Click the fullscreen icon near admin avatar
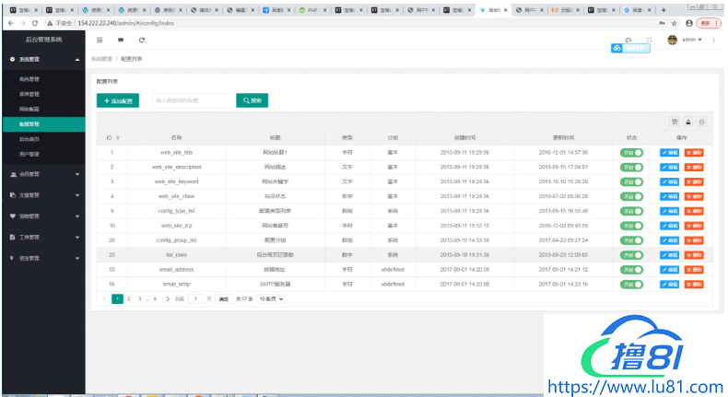Viewport: 728px width, 397px height. [x=649, y=41]
